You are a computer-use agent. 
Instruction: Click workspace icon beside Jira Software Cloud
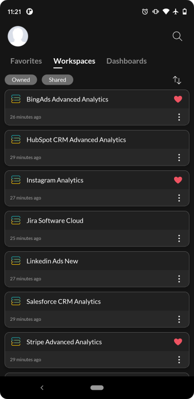[16, 221]
